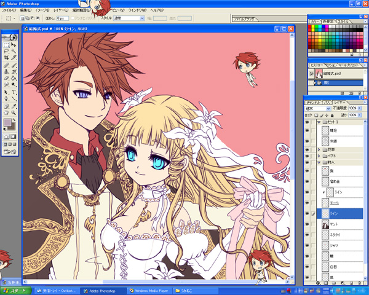The height and width of the screenshot is (295, 369).
Task: Hide the ベルト layer group
Action: [307, 156]
